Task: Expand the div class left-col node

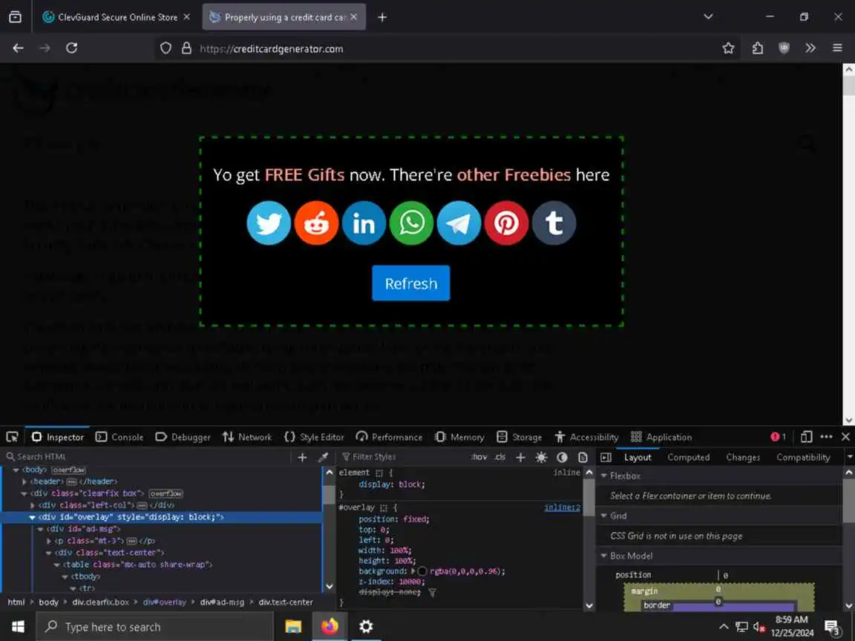Action: [32, 505]
